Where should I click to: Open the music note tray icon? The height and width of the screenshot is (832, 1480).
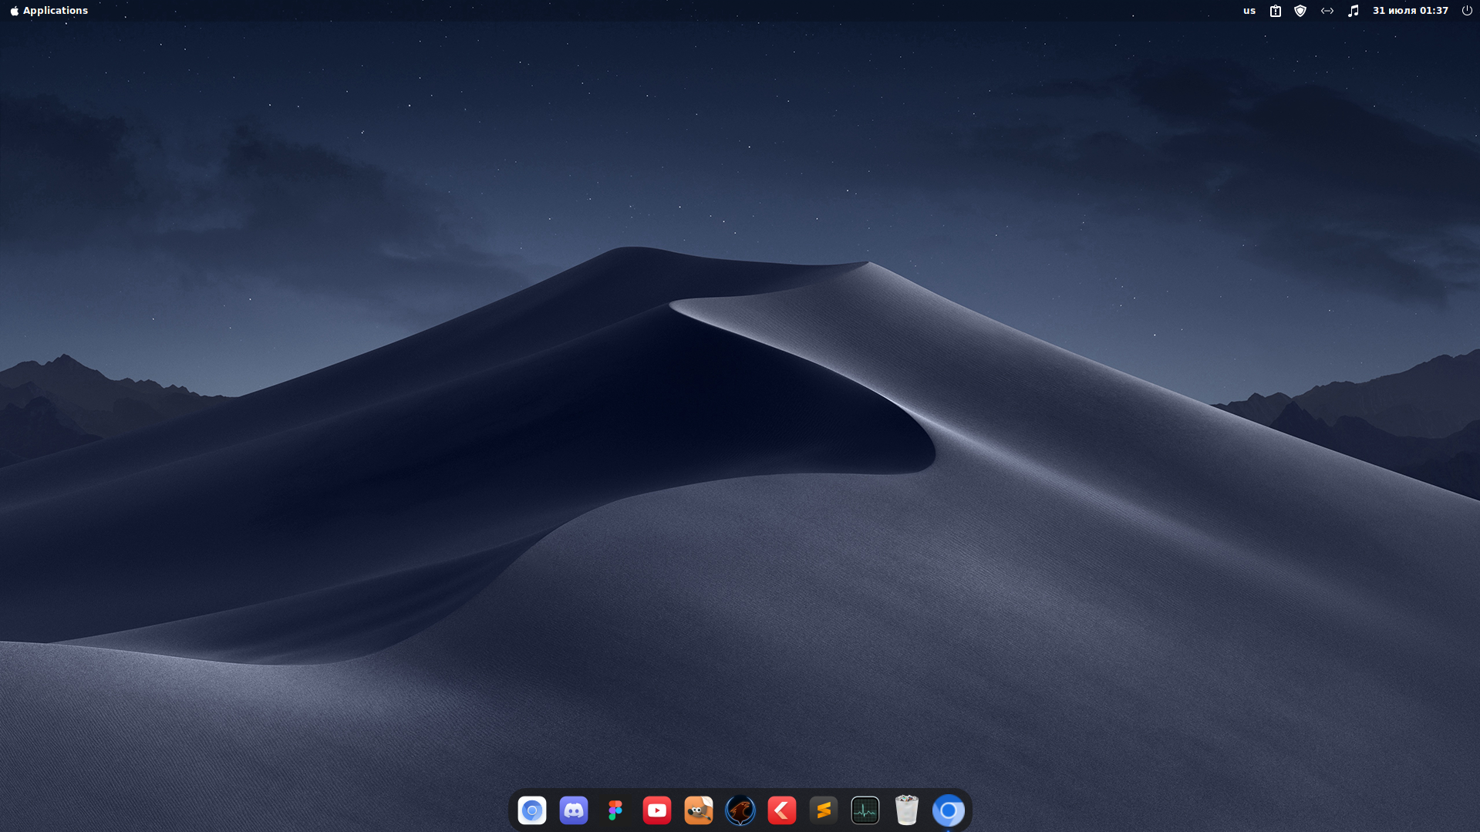pyautogui.click(x=1353, y=11)
